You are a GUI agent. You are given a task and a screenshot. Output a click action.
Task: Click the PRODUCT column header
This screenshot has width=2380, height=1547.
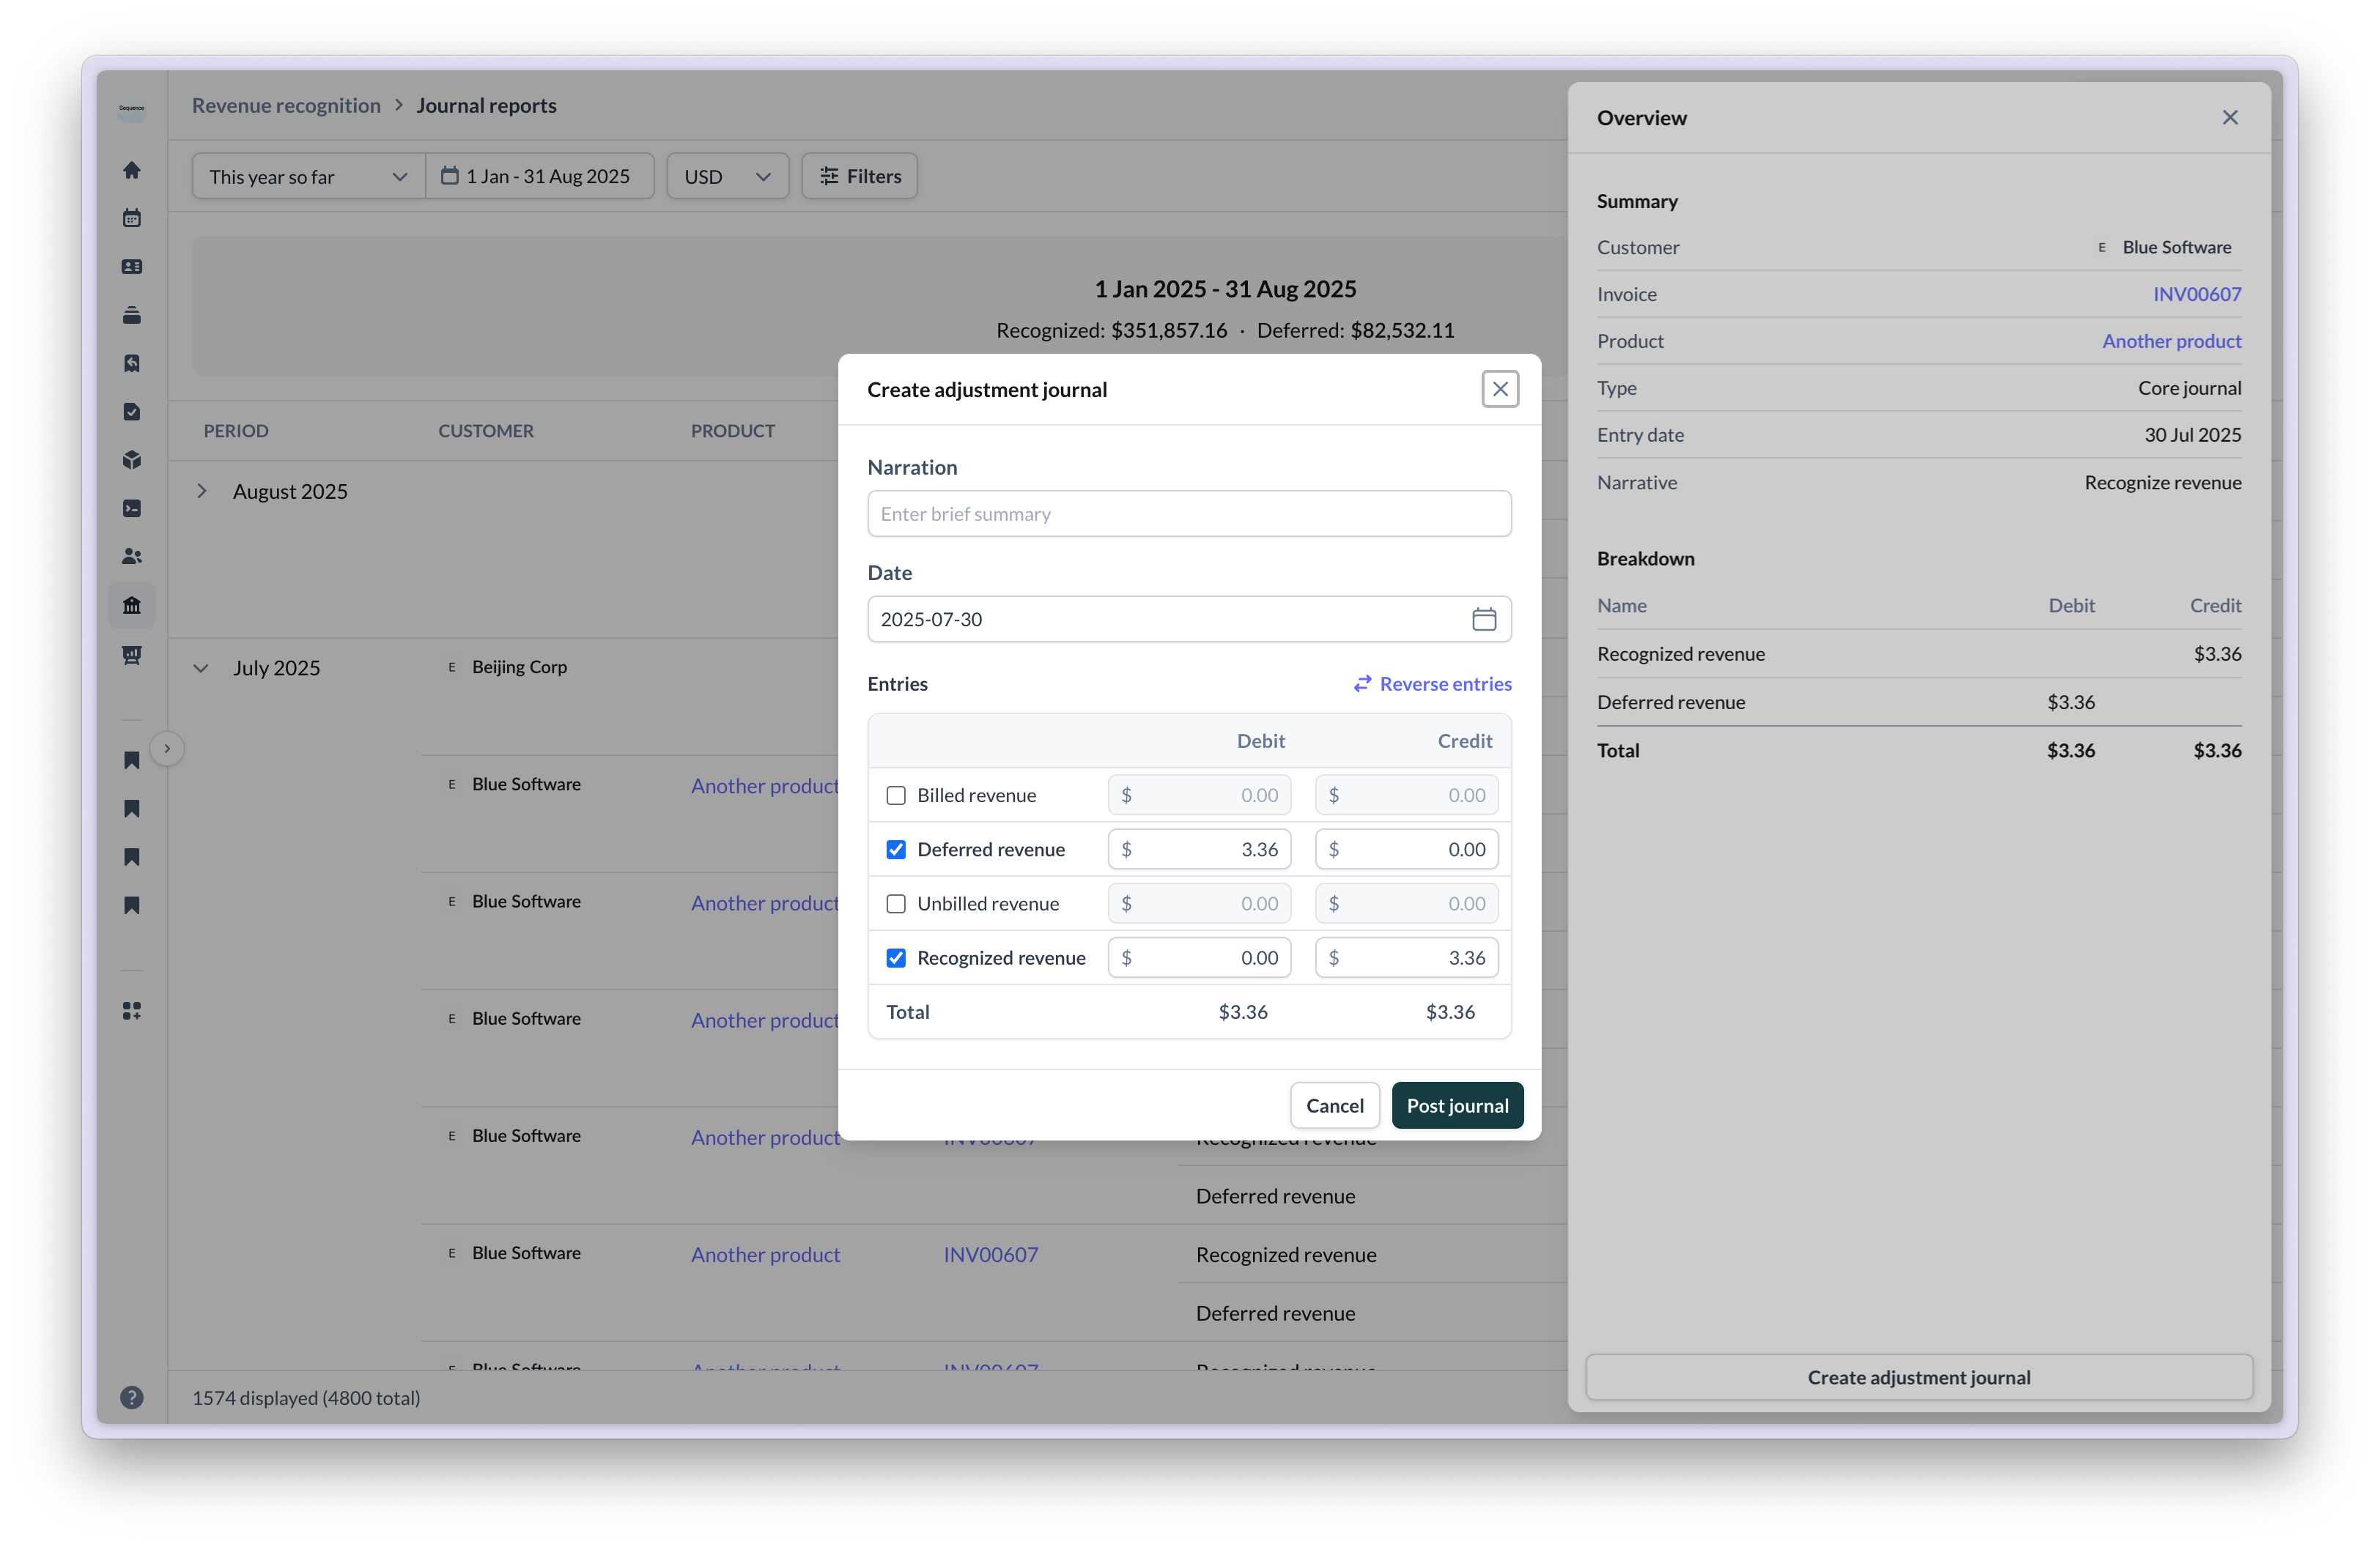pos(733,431)
